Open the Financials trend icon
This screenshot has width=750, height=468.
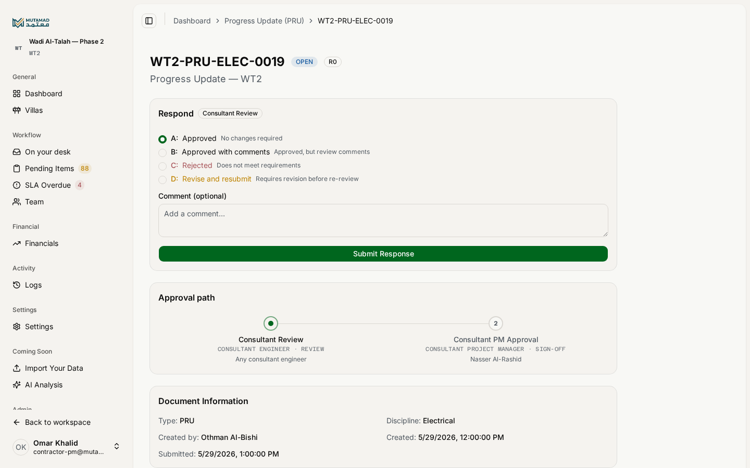pos(17,243)
